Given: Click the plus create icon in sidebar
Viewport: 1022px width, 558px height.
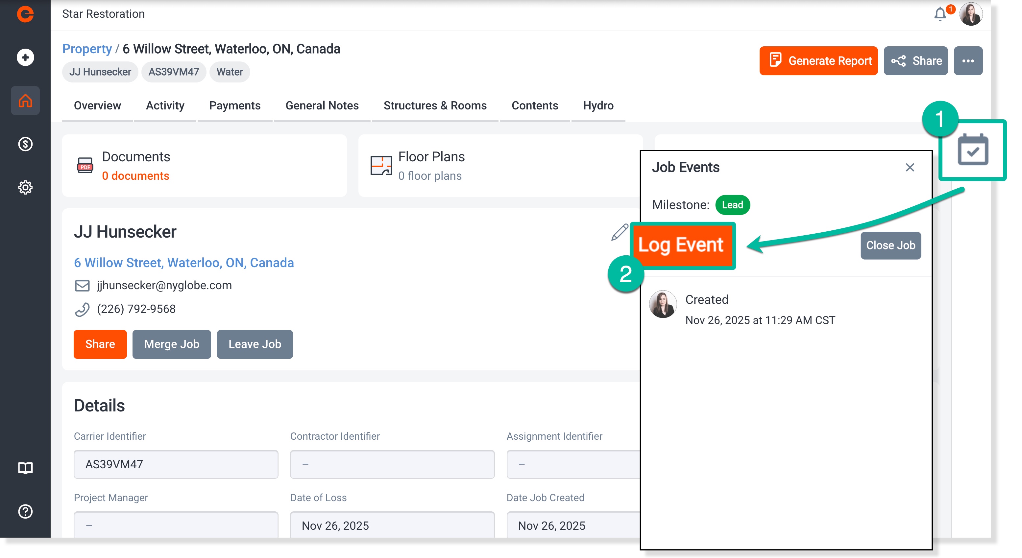Looking at the screenshot, I should 25,58.
